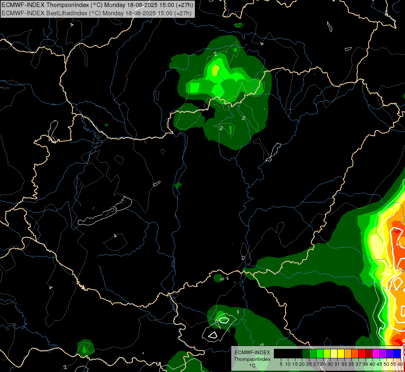Select the purple 45–50 legend swatch
This screenshot has width=405, height=372.
383,353
